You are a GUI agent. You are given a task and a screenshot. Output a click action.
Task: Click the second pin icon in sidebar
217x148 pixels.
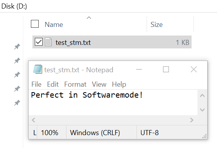click(x=17, y=61)
